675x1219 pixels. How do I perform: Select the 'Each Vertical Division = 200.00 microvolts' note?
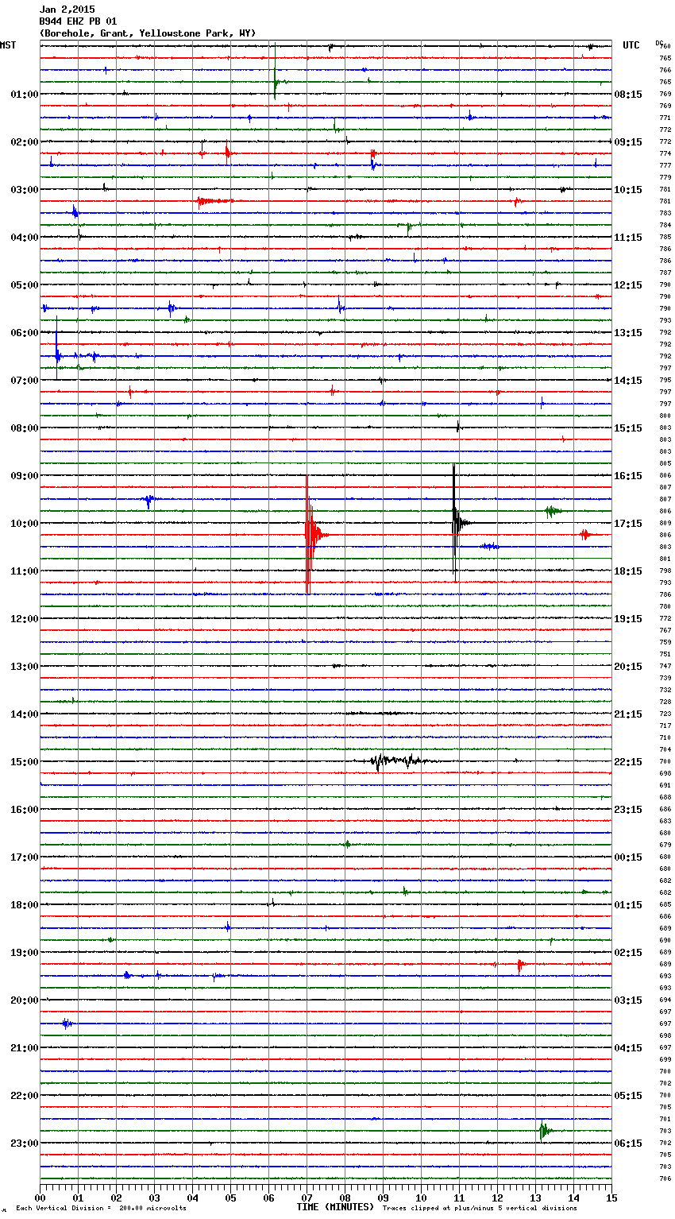pyautogui.click(x=101, y=1208)
